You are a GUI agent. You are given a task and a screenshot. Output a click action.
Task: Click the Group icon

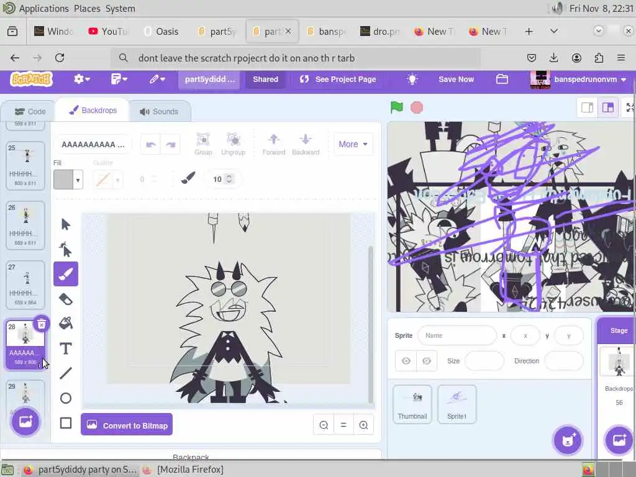(x=203, y=144)
